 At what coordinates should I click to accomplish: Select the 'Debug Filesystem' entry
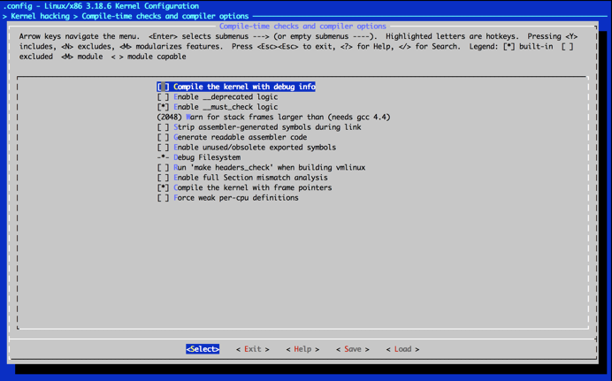click(x=199, y=157)
